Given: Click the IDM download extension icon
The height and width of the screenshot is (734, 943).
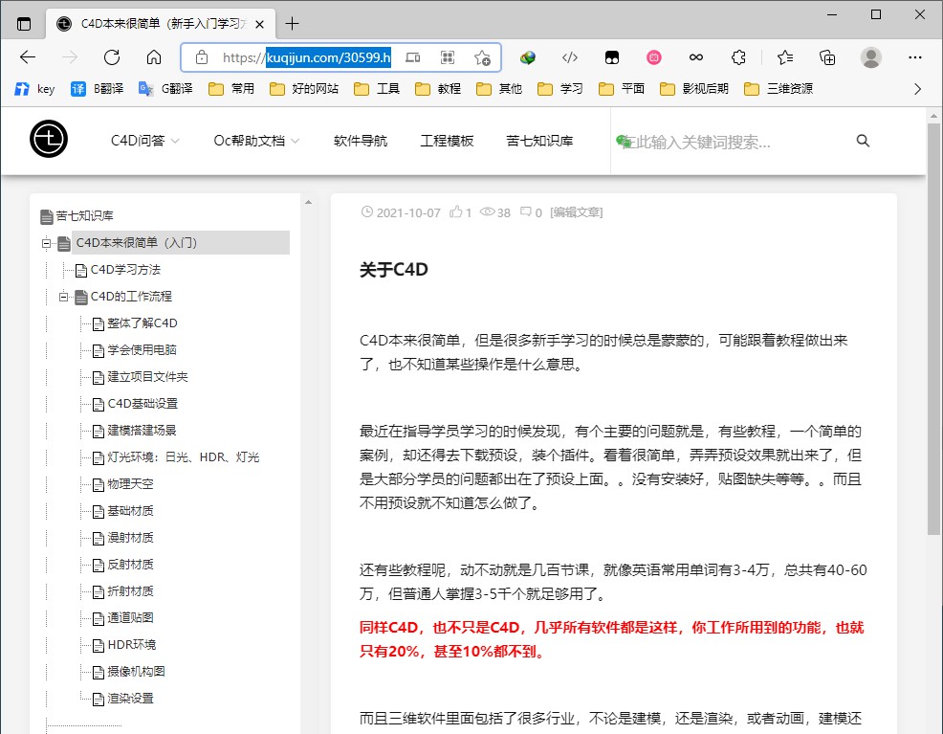Looking at the screenshot, I should pos(528,57).
